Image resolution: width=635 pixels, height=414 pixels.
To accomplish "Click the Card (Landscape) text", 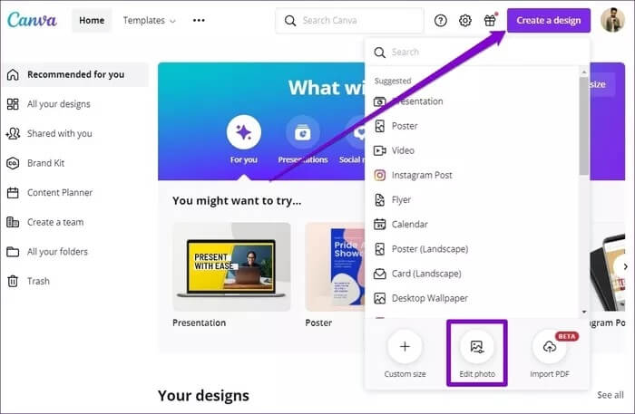I will tap(426, 274).
